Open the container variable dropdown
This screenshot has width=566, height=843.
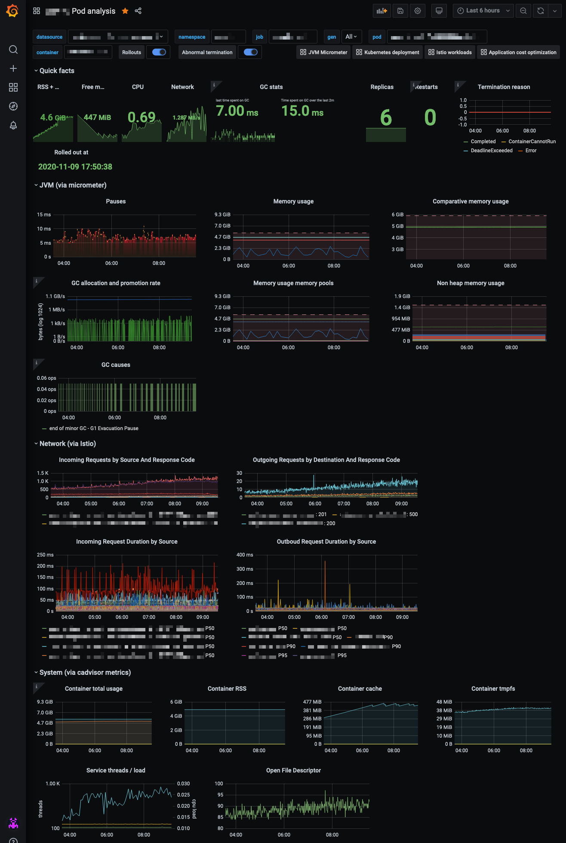coord(88,52)
